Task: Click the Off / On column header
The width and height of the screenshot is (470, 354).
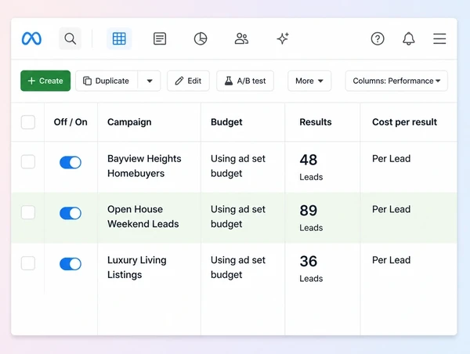Action: 70,122
